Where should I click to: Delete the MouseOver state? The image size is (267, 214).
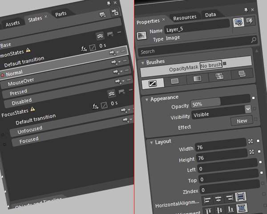(125, 61)
